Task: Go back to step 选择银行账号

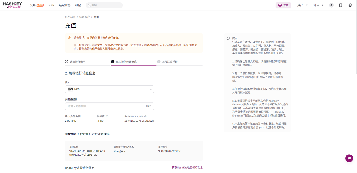Action: pos(75,62)
